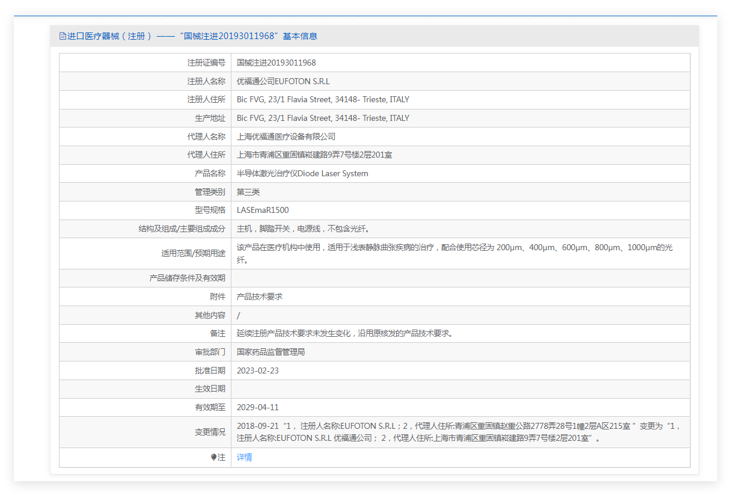731x495 pixels.
Task: Click the 生效日期 label
Action: 210,389
